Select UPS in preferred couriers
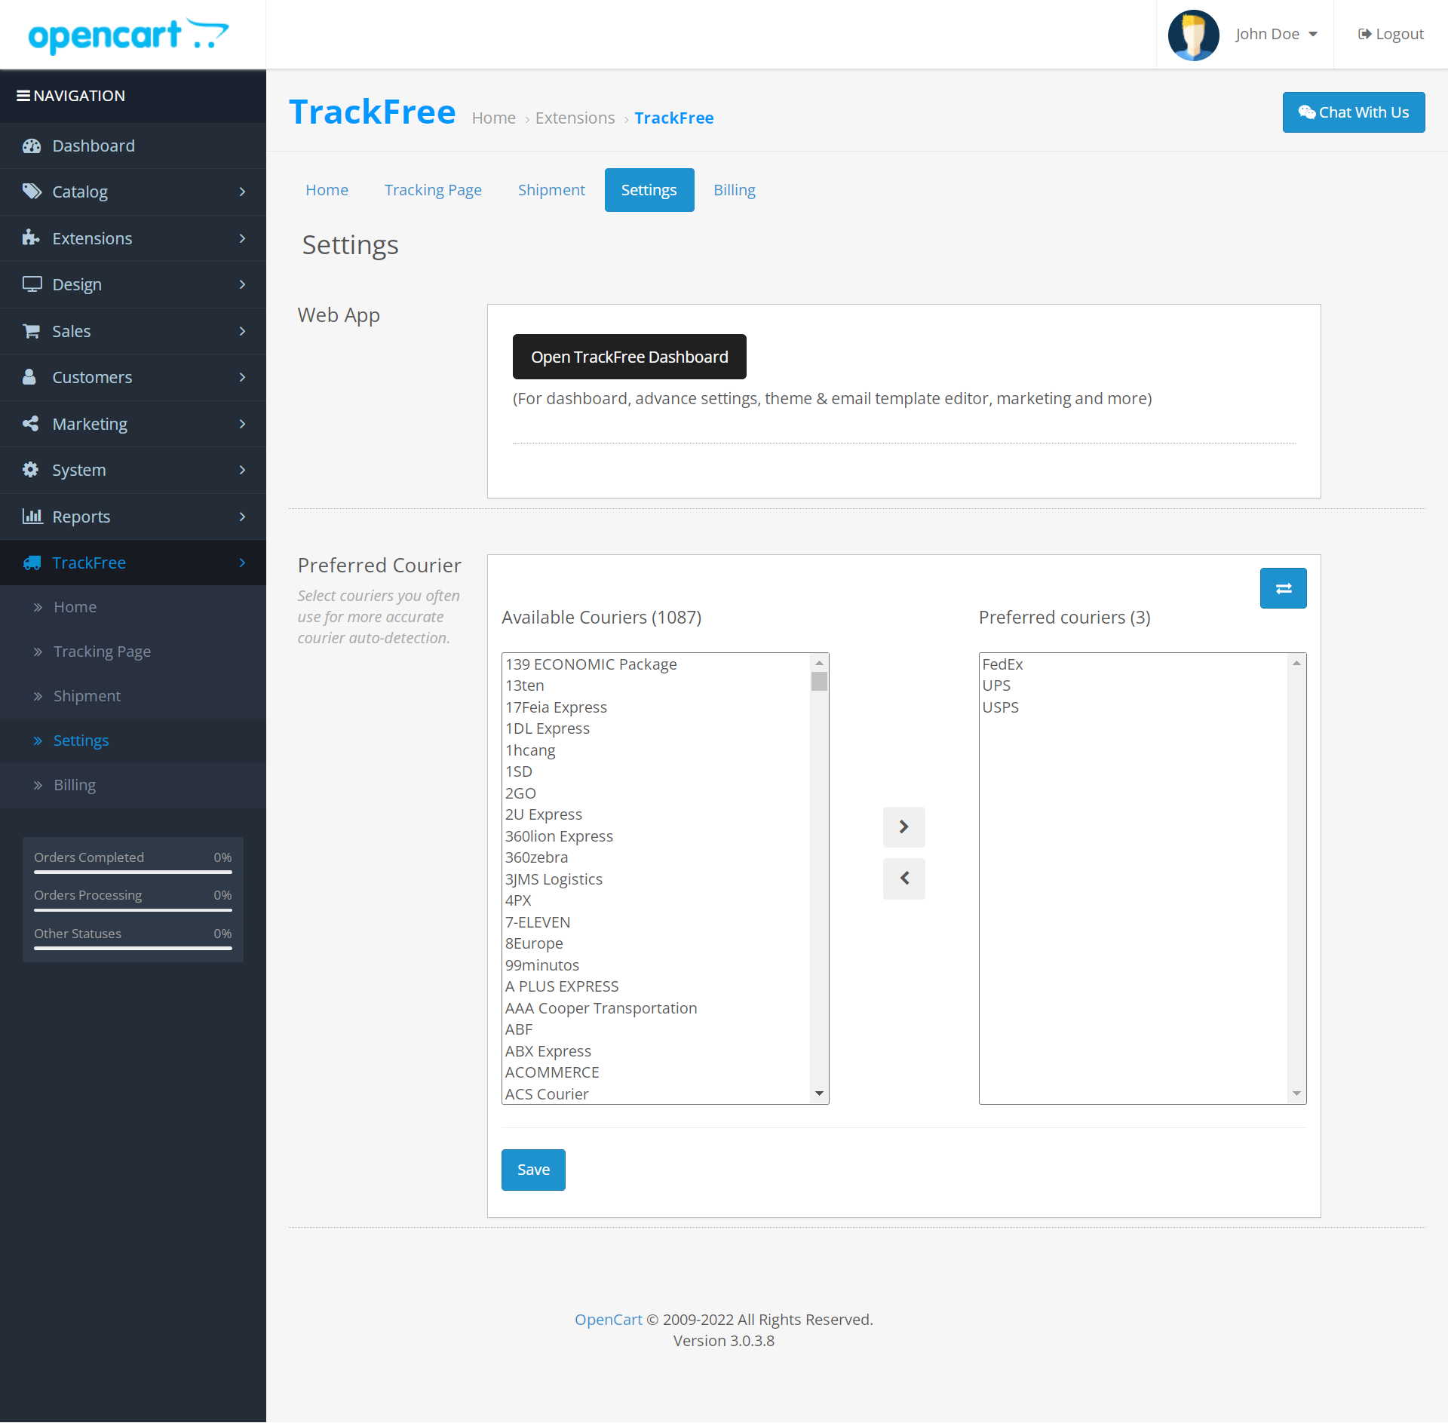1448x1423 pixels. coord(1134,685)
